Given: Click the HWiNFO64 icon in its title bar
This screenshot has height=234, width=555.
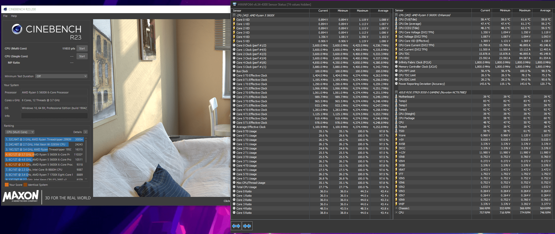Looking at the screenshot, I should tap(235, 4).
